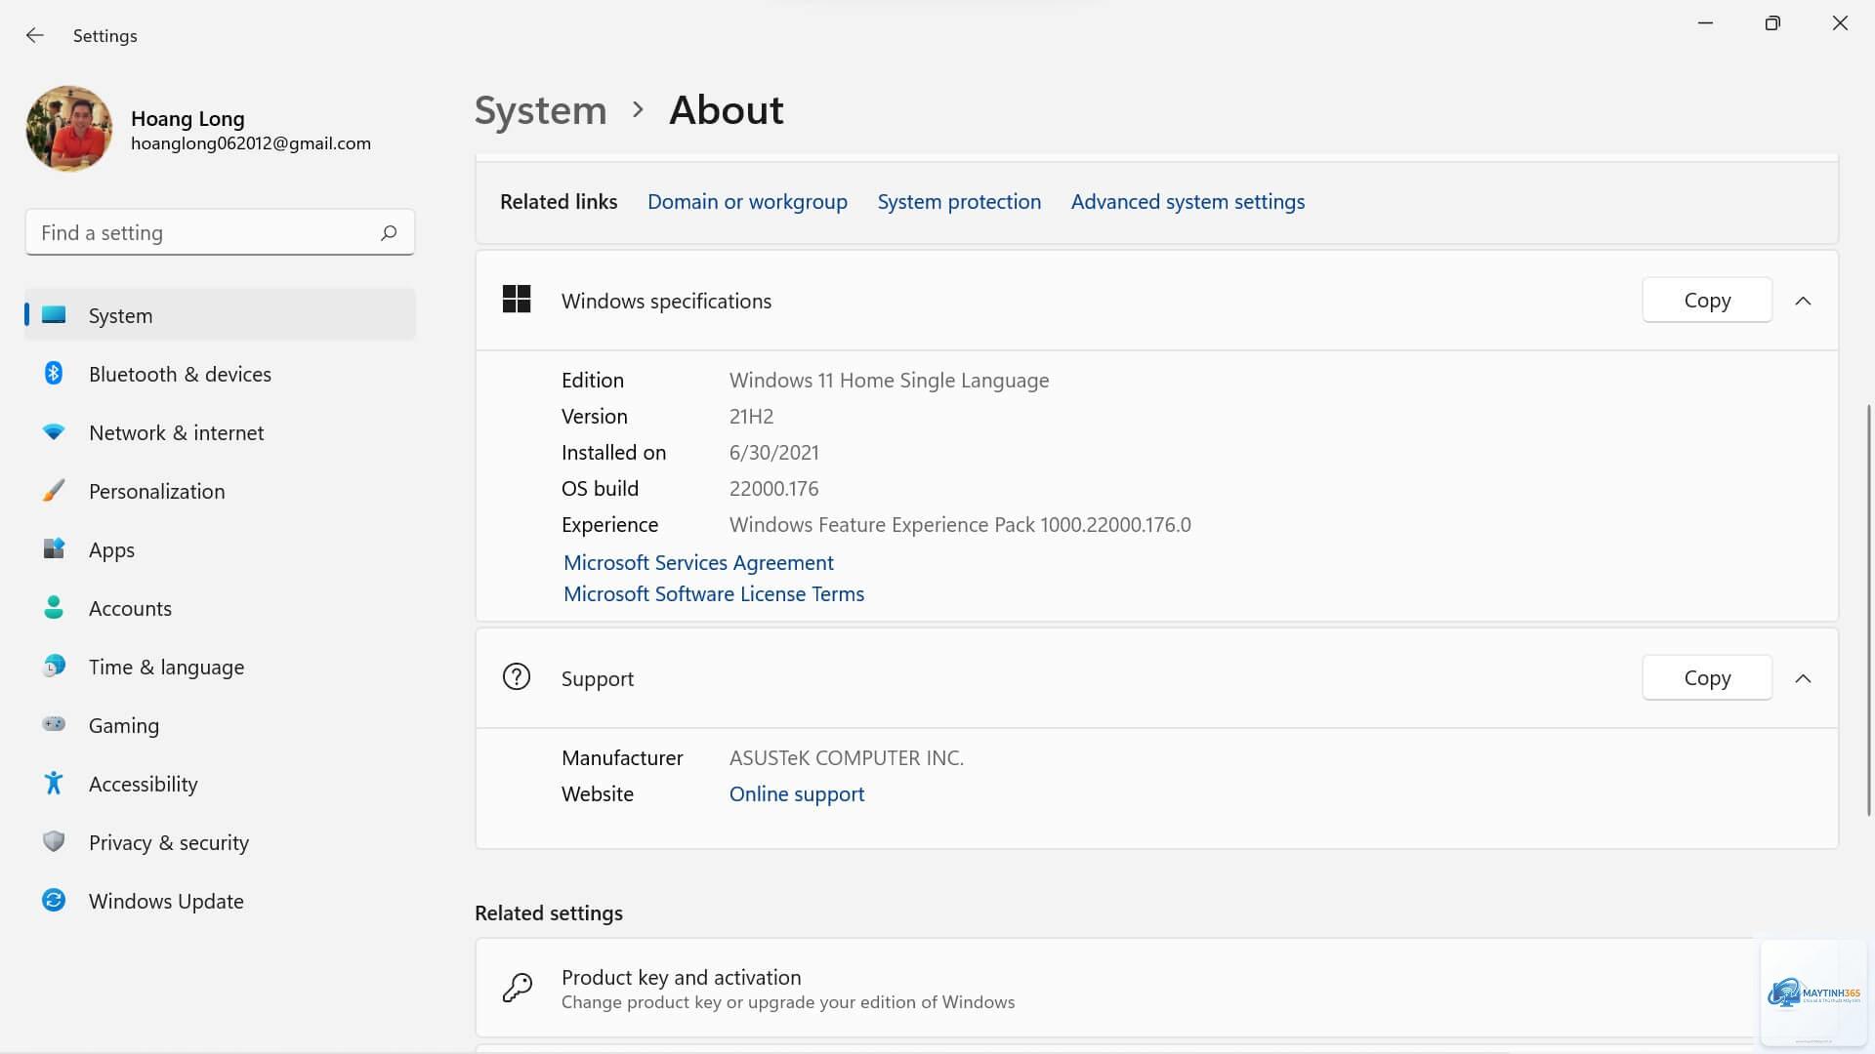Open the System category in sidebar
1875x1054 pixels.
coord(220,315)
